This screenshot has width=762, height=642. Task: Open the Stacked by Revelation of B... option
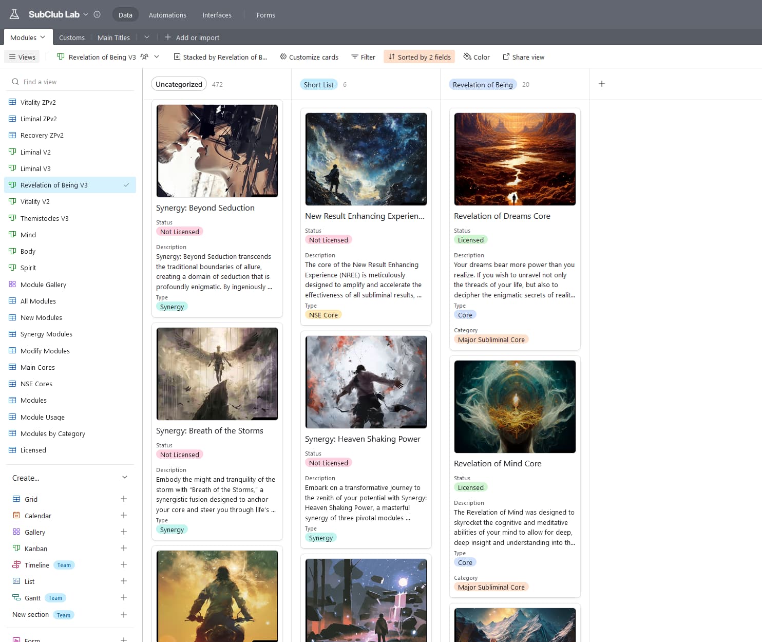[x=220, y=57]
